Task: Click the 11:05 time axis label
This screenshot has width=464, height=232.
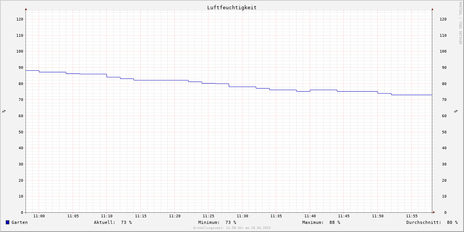Action: (x=73, y=216)
